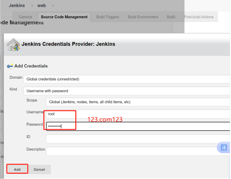Click the empty ID input field
Image resolution: width=231 pixels, height=179 pixels.
[138, 139]
